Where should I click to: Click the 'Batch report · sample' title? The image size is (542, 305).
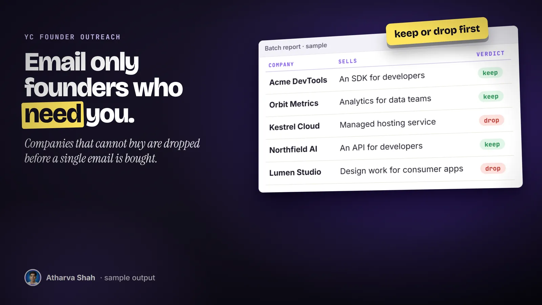[x=296, y=46]
